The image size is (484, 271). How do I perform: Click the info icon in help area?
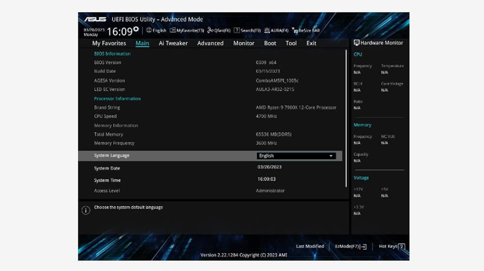(x=86, y=211)
